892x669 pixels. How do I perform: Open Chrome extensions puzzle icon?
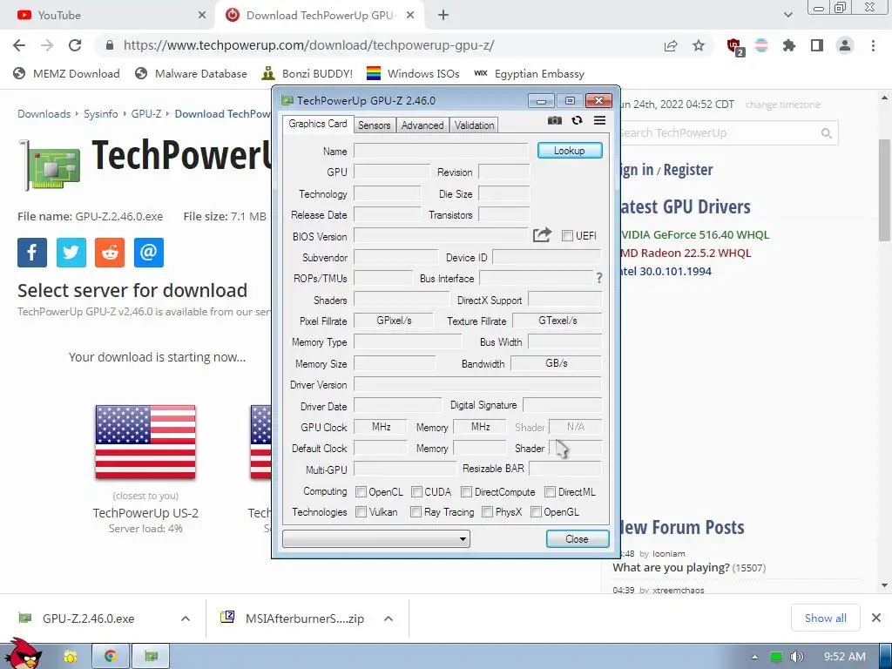coord(789,45)
